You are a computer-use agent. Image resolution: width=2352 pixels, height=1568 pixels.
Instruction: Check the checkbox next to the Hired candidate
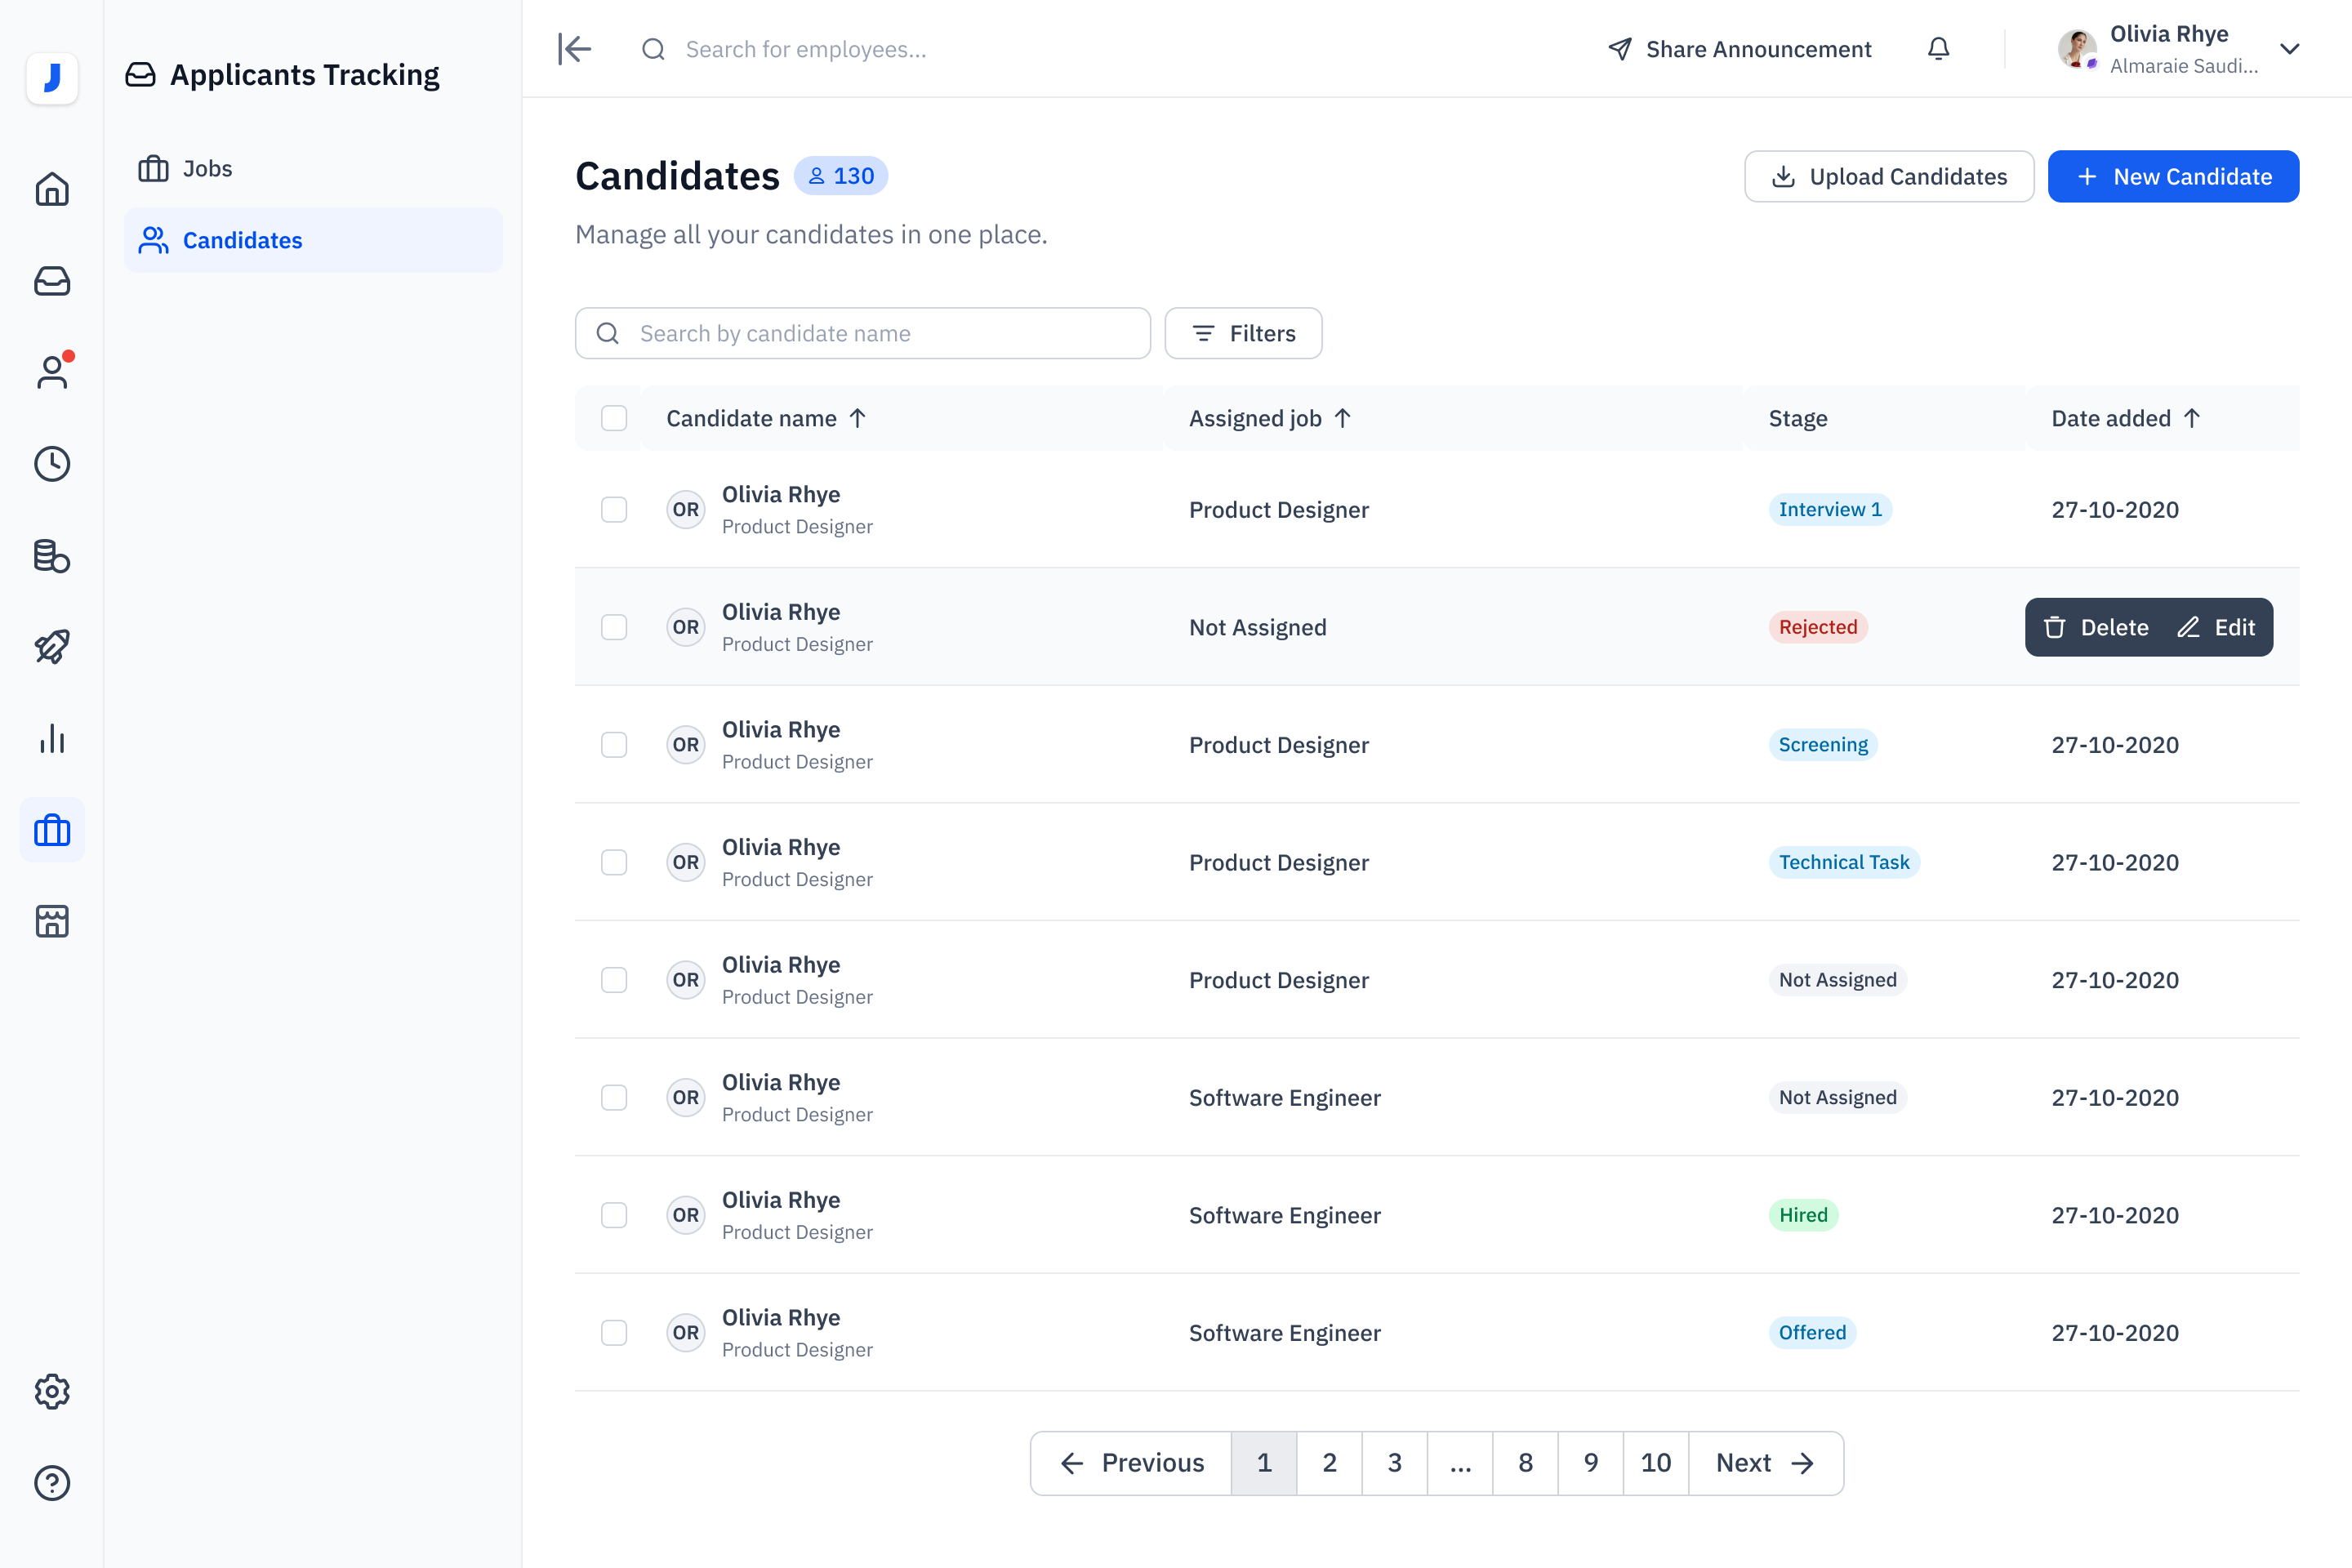[614, 1214]
